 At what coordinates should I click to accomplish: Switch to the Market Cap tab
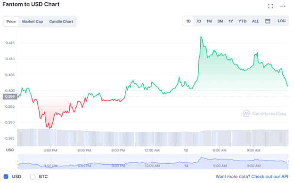(33, 22)
